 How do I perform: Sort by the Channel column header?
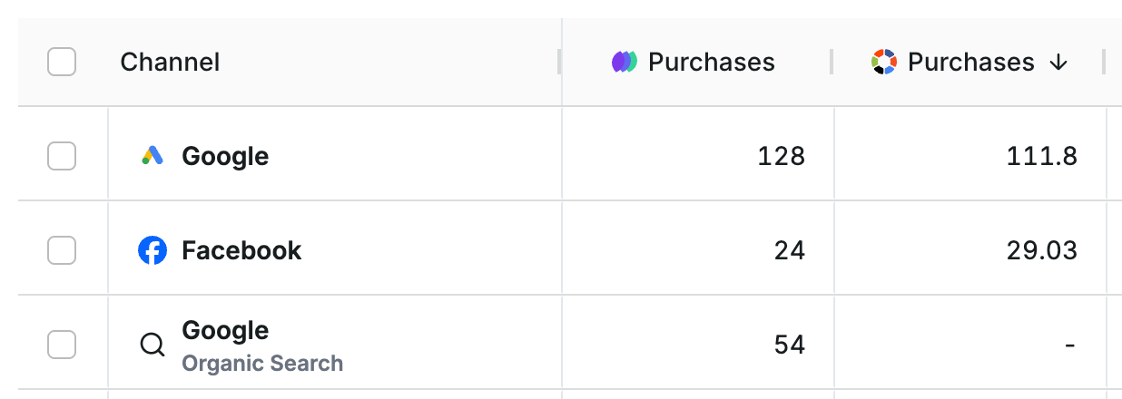pos(170,63)
